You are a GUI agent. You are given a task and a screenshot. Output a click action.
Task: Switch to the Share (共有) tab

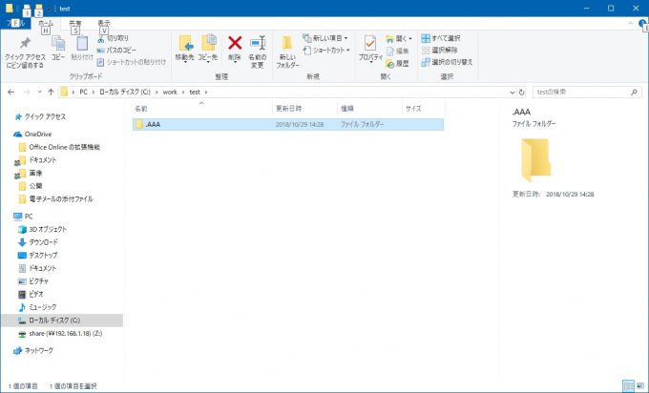click(x=74, y=24)
